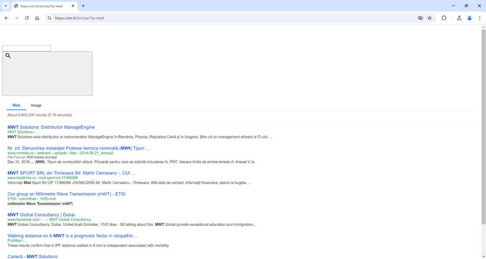This screenshot has height=259, width=486.
Task: Open Chrome three-dot menu
Action: pos(479,18)
